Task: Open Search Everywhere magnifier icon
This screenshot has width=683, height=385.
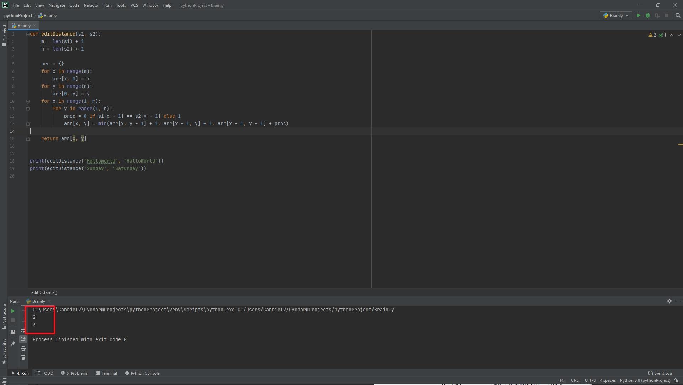Action: 678,16
